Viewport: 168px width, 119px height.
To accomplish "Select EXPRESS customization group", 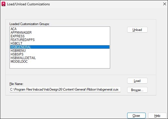I will click(x=60, y=36).
